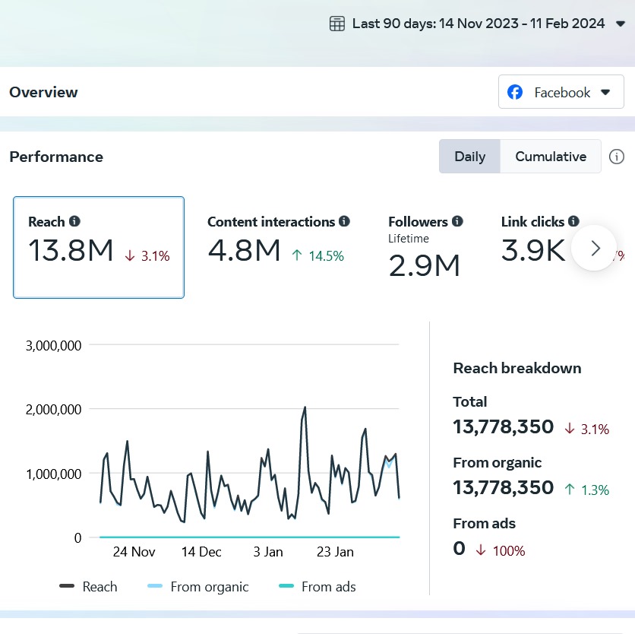This screenshot has height=634, width=635.
Task: Click info icon next to Cumulative toggle
Action: coord(617,157)
